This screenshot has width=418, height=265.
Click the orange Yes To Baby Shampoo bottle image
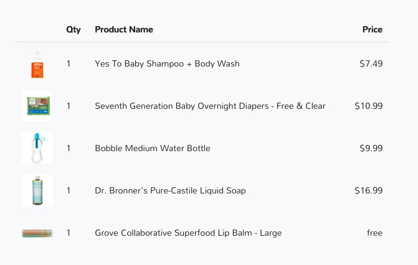coord(37,64)
